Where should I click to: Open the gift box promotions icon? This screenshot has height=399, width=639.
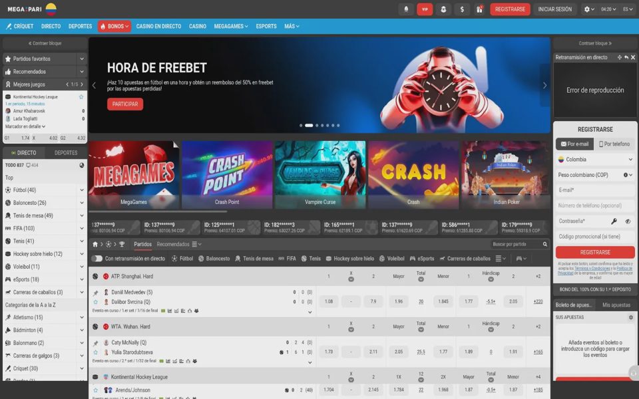coord(480,9)
